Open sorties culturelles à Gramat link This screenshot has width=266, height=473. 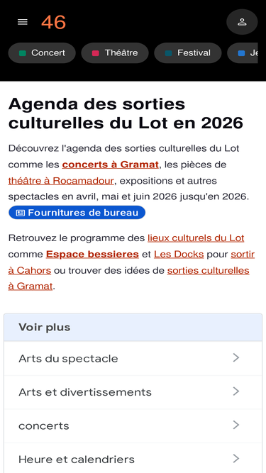pyautogui.click(x=129, y=279)
